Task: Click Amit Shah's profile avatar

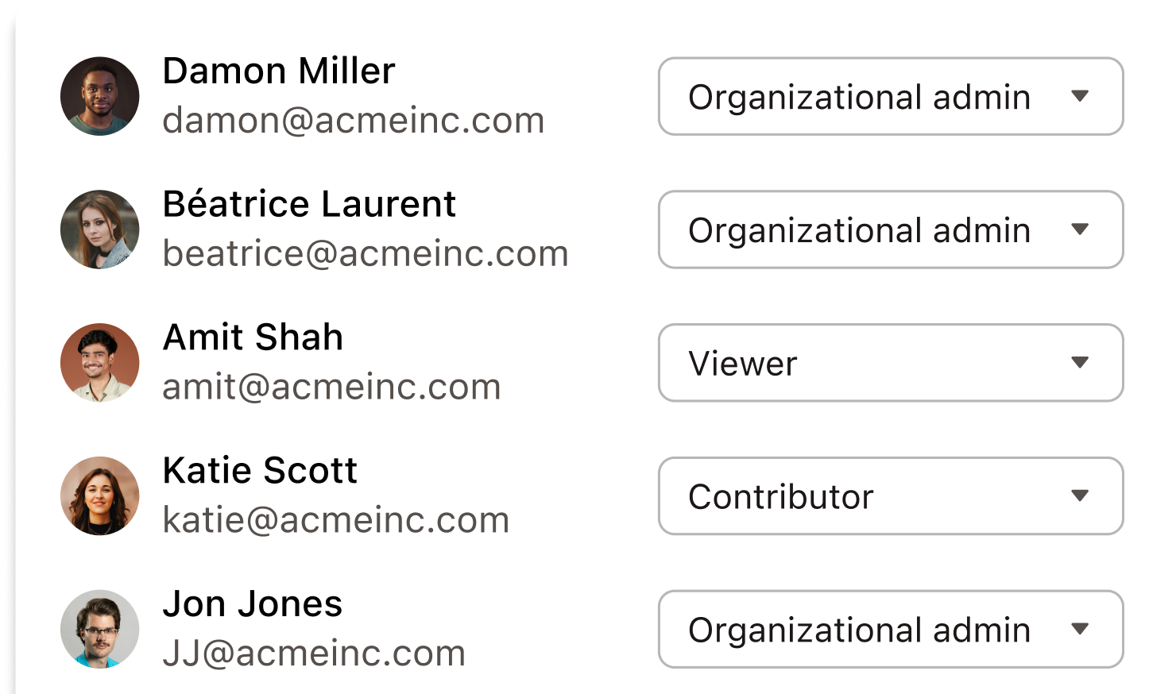Action: 100,363
